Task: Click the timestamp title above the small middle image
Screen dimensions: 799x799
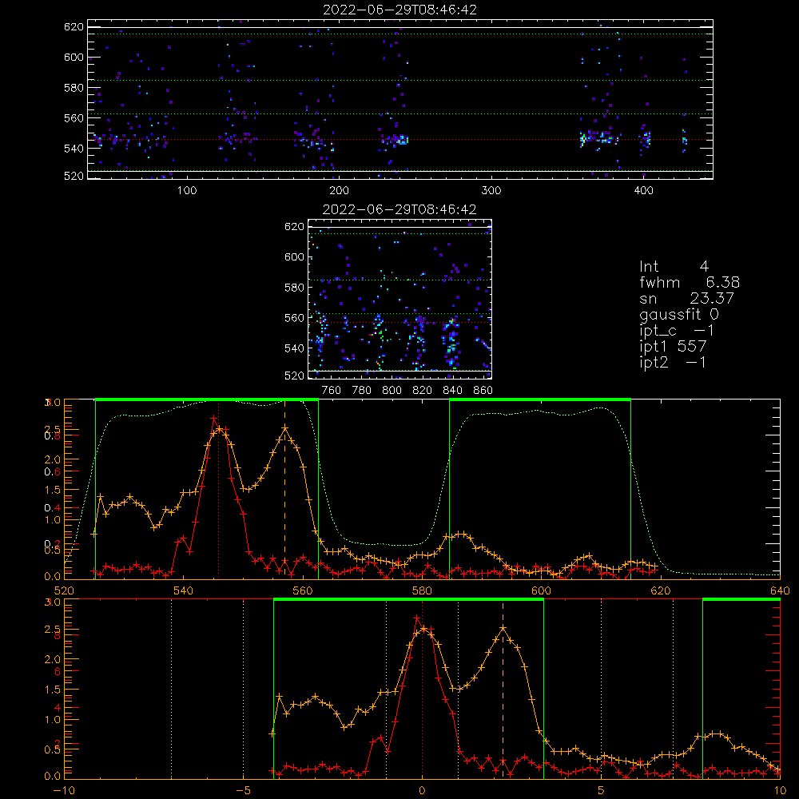Action: [x=399, y=209]
